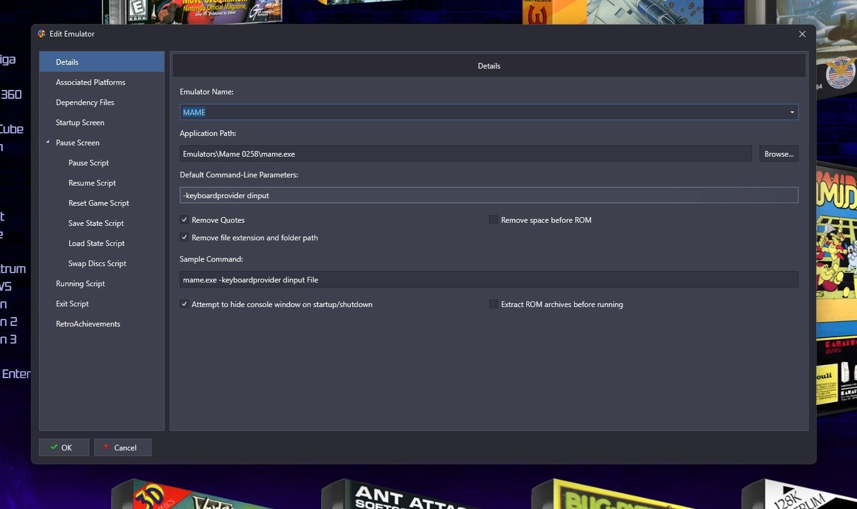Select Associated Platforms in the sidebar
Screen dimensions: 857x509
coord(91,82)
